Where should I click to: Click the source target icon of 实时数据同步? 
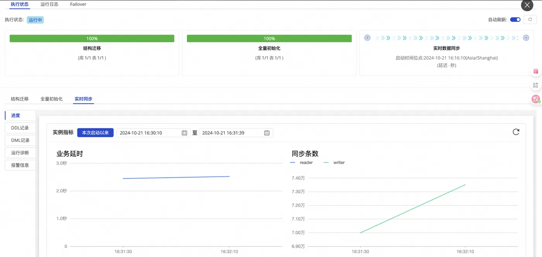tap(367, 38)
